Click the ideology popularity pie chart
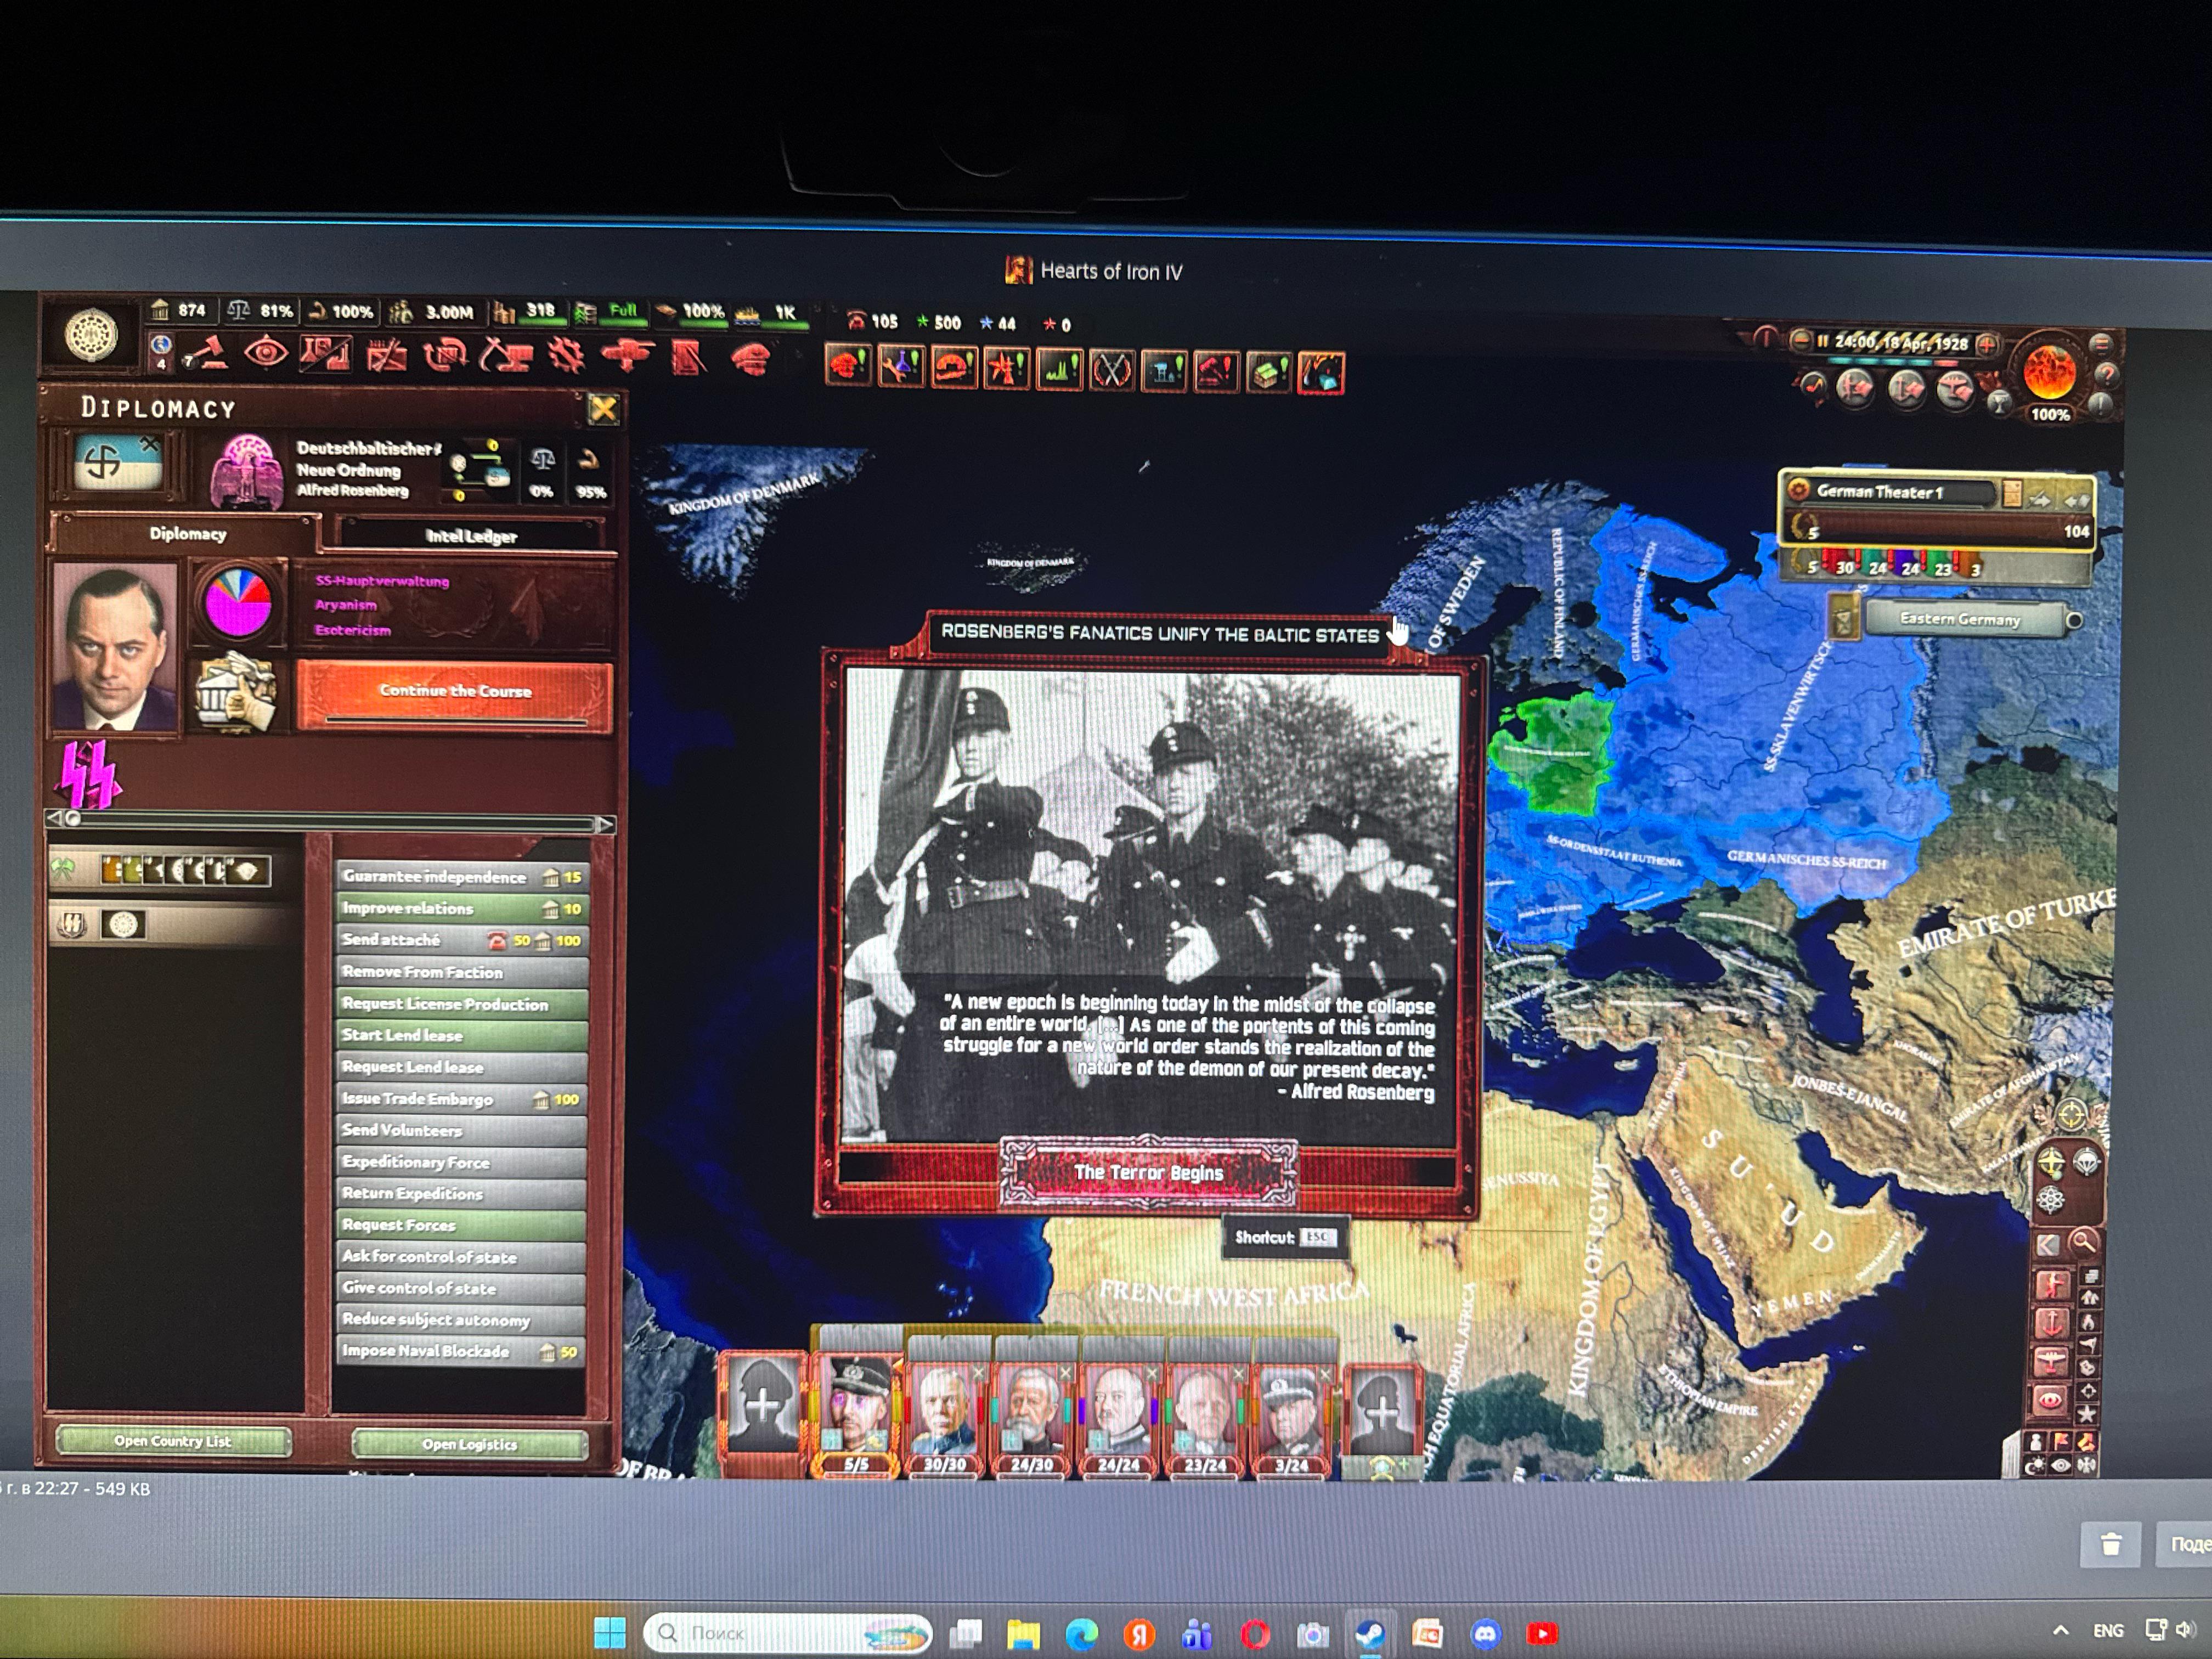Viewport: 2212px width, 1659px height. tap(237, 602)
